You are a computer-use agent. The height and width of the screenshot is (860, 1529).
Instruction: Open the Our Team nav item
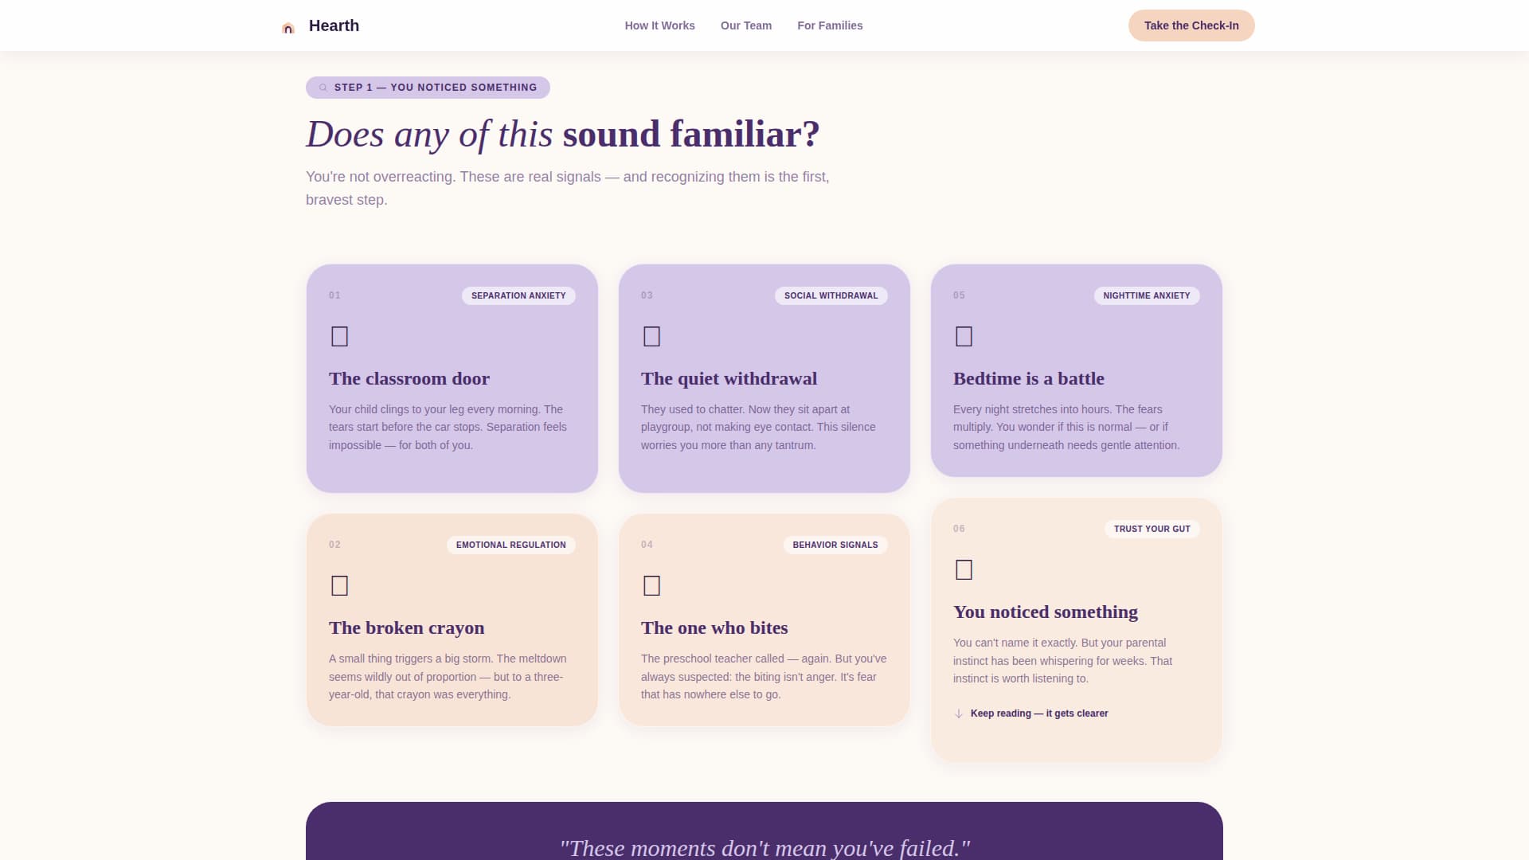[746, 25]
